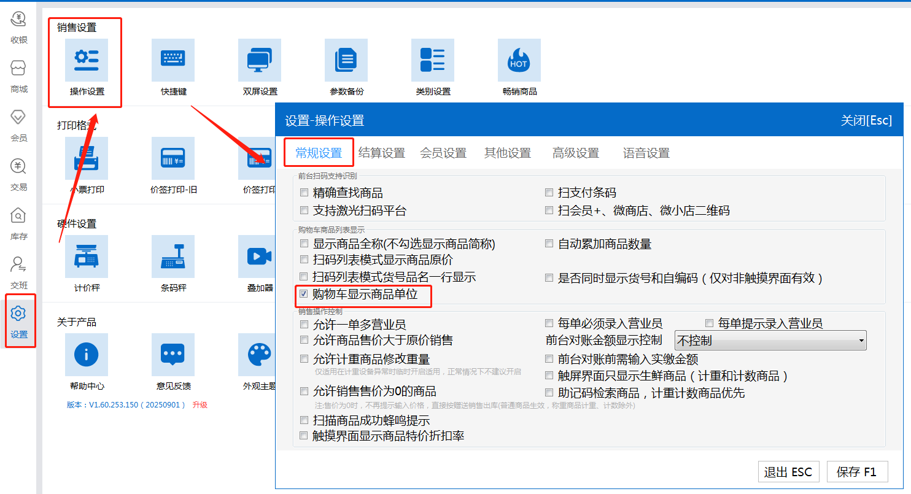Open 类别设置 category settings
This screenshot has width=911, height=494.
click(433, 60)
